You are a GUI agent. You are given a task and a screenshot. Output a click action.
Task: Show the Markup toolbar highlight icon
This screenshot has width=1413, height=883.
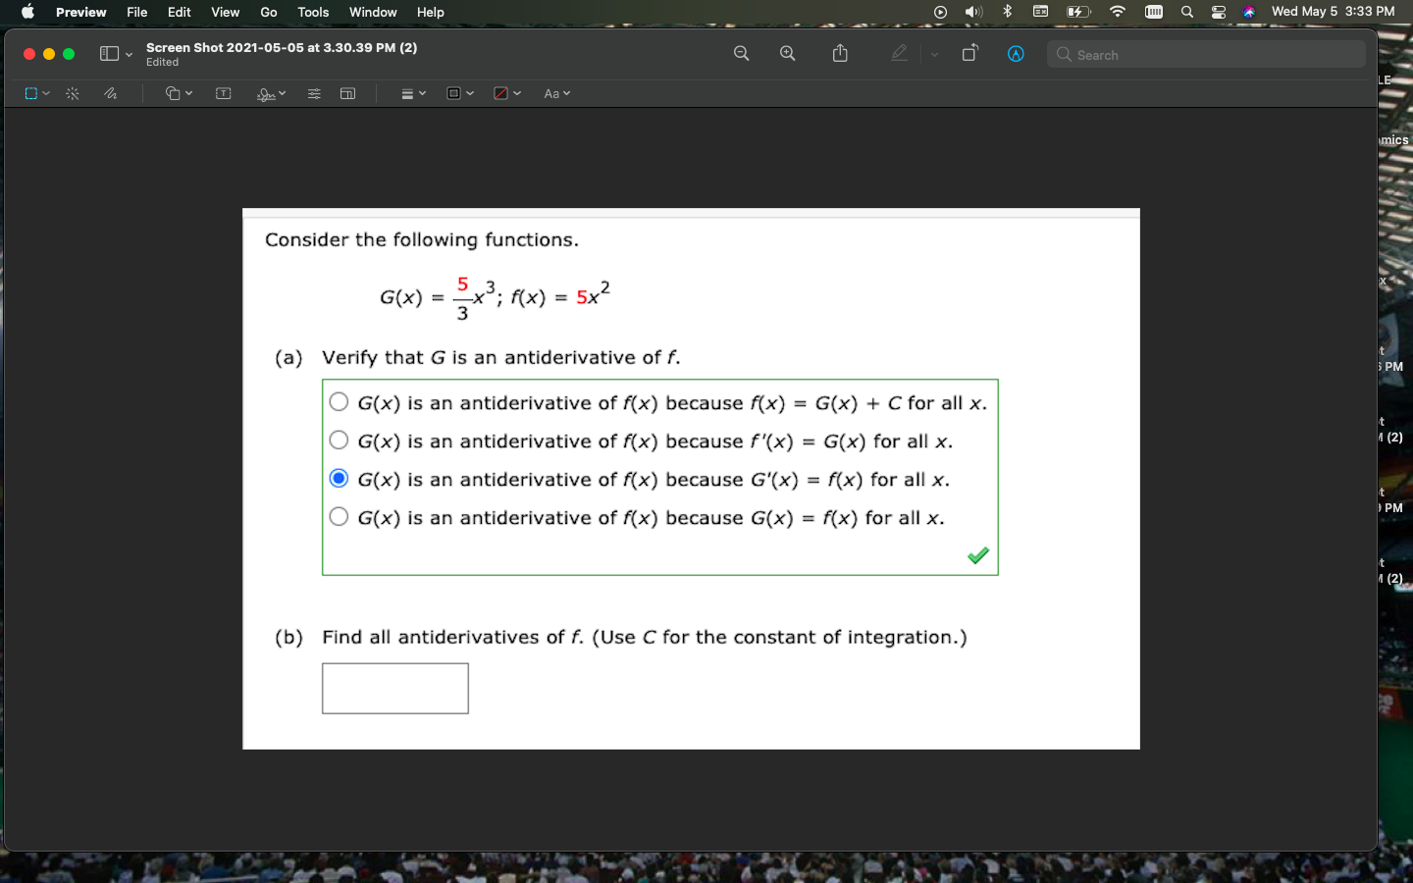(899, 53)
